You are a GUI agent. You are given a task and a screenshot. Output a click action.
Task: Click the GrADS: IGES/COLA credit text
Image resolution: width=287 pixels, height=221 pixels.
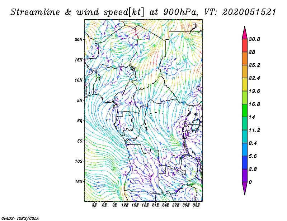coord(20,218)
